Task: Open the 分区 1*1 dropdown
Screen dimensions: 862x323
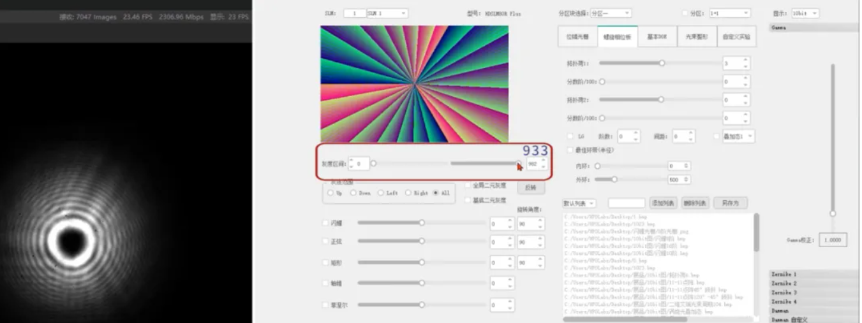Action: click(729, 13)
